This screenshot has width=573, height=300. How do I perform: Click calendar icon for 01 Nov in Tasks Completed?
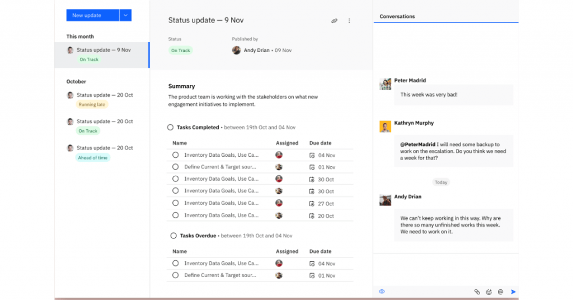pyautogui.click(x=312, y=167)
